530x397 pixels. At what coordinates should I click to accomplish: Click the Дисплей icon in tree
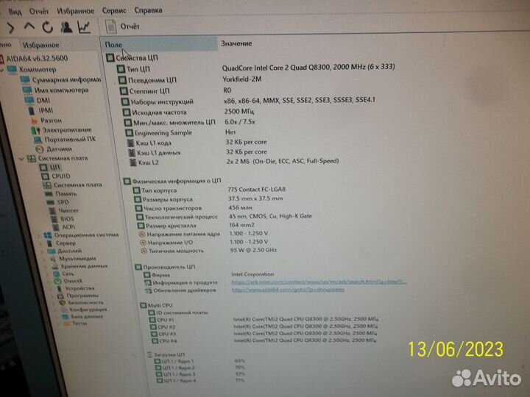(x=52, y=251)
